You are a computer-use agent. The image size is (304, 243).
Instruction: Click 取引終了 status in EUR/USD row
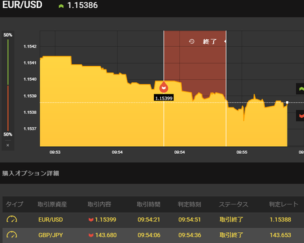pos(231,220)
